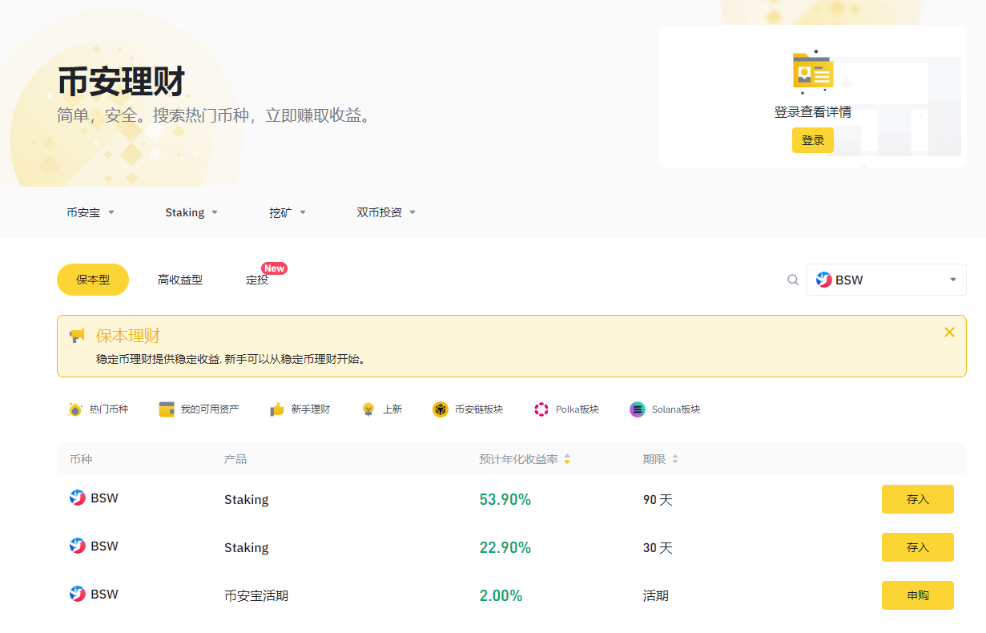Switch to the 高收益型 tab
986x633 pixels.
tap(180, 280)
